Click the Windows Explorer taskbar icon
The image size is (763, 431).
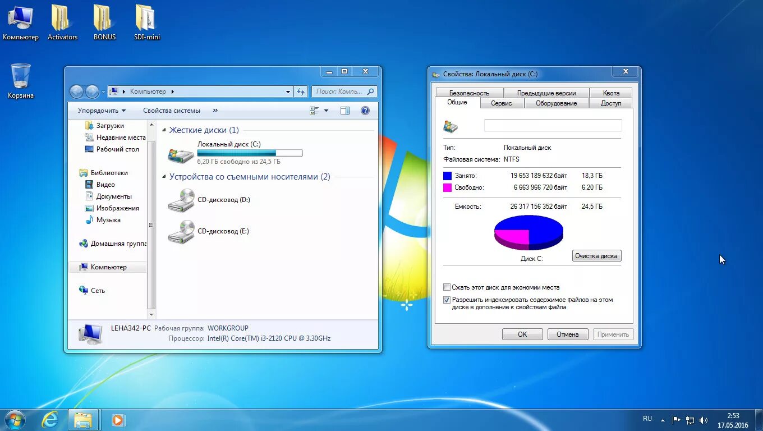83,420
